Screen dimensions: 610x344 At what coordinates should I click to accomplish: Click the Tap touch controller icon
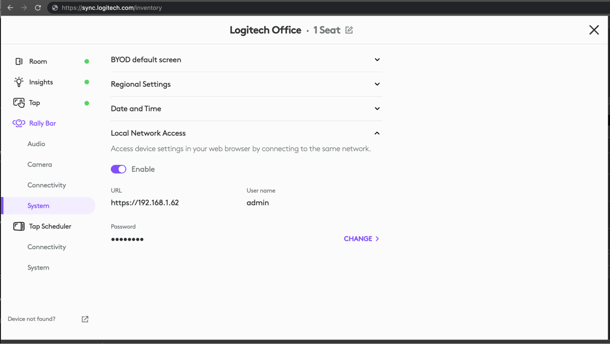(19, 103)
